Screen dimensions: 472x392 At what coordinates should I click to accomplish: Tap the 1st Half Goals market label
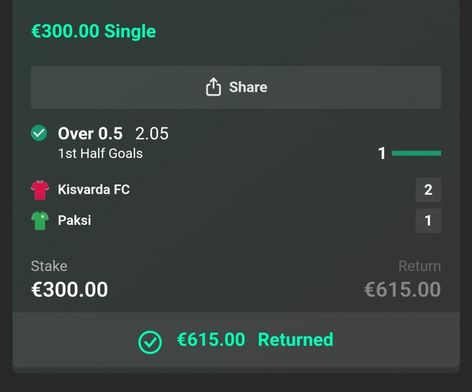coord(100,153)
